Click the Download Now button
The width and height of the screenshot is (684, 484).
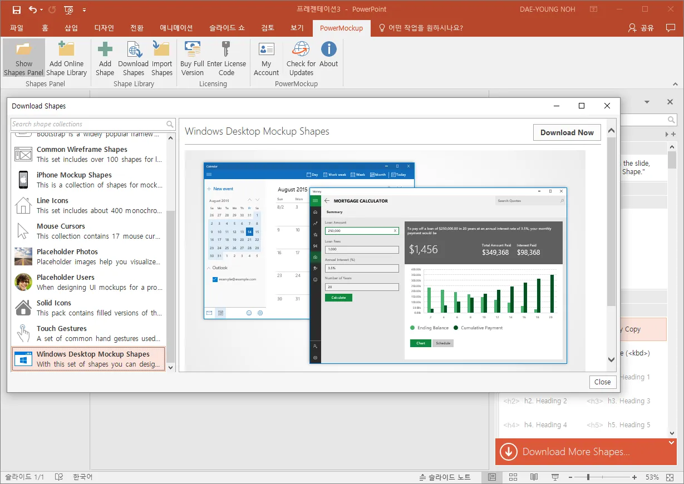pyautogui.click(x=567, y=132)
